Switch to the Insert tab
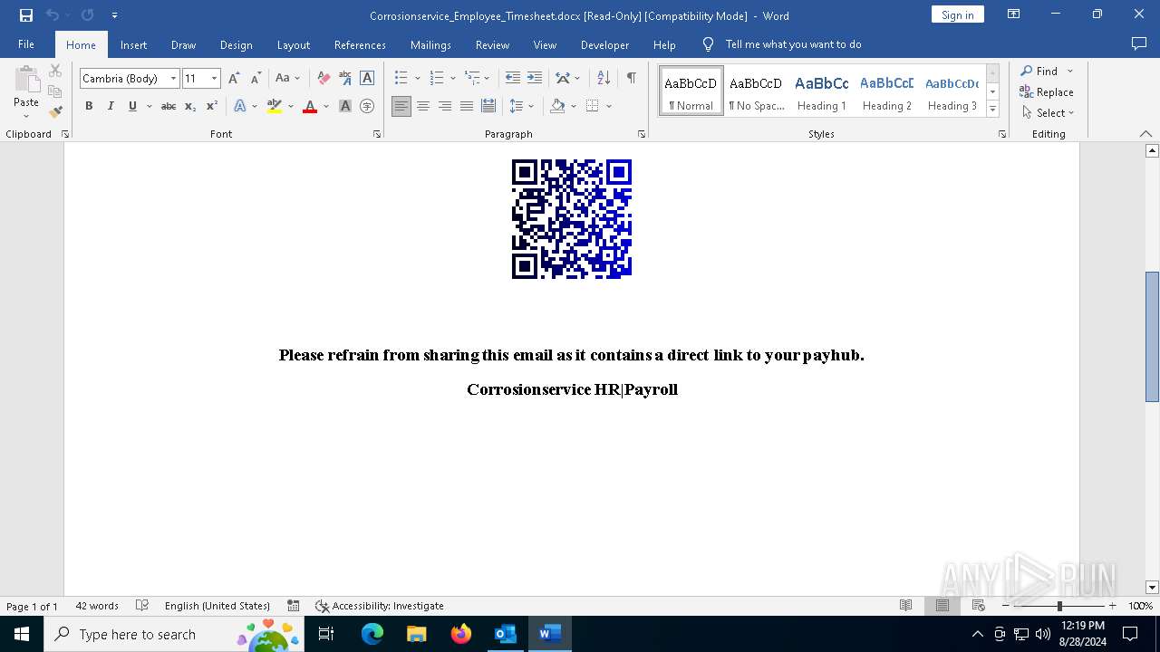Image resolution: width=1160 pixels, height=652 pixels. [x=133, y=44]
